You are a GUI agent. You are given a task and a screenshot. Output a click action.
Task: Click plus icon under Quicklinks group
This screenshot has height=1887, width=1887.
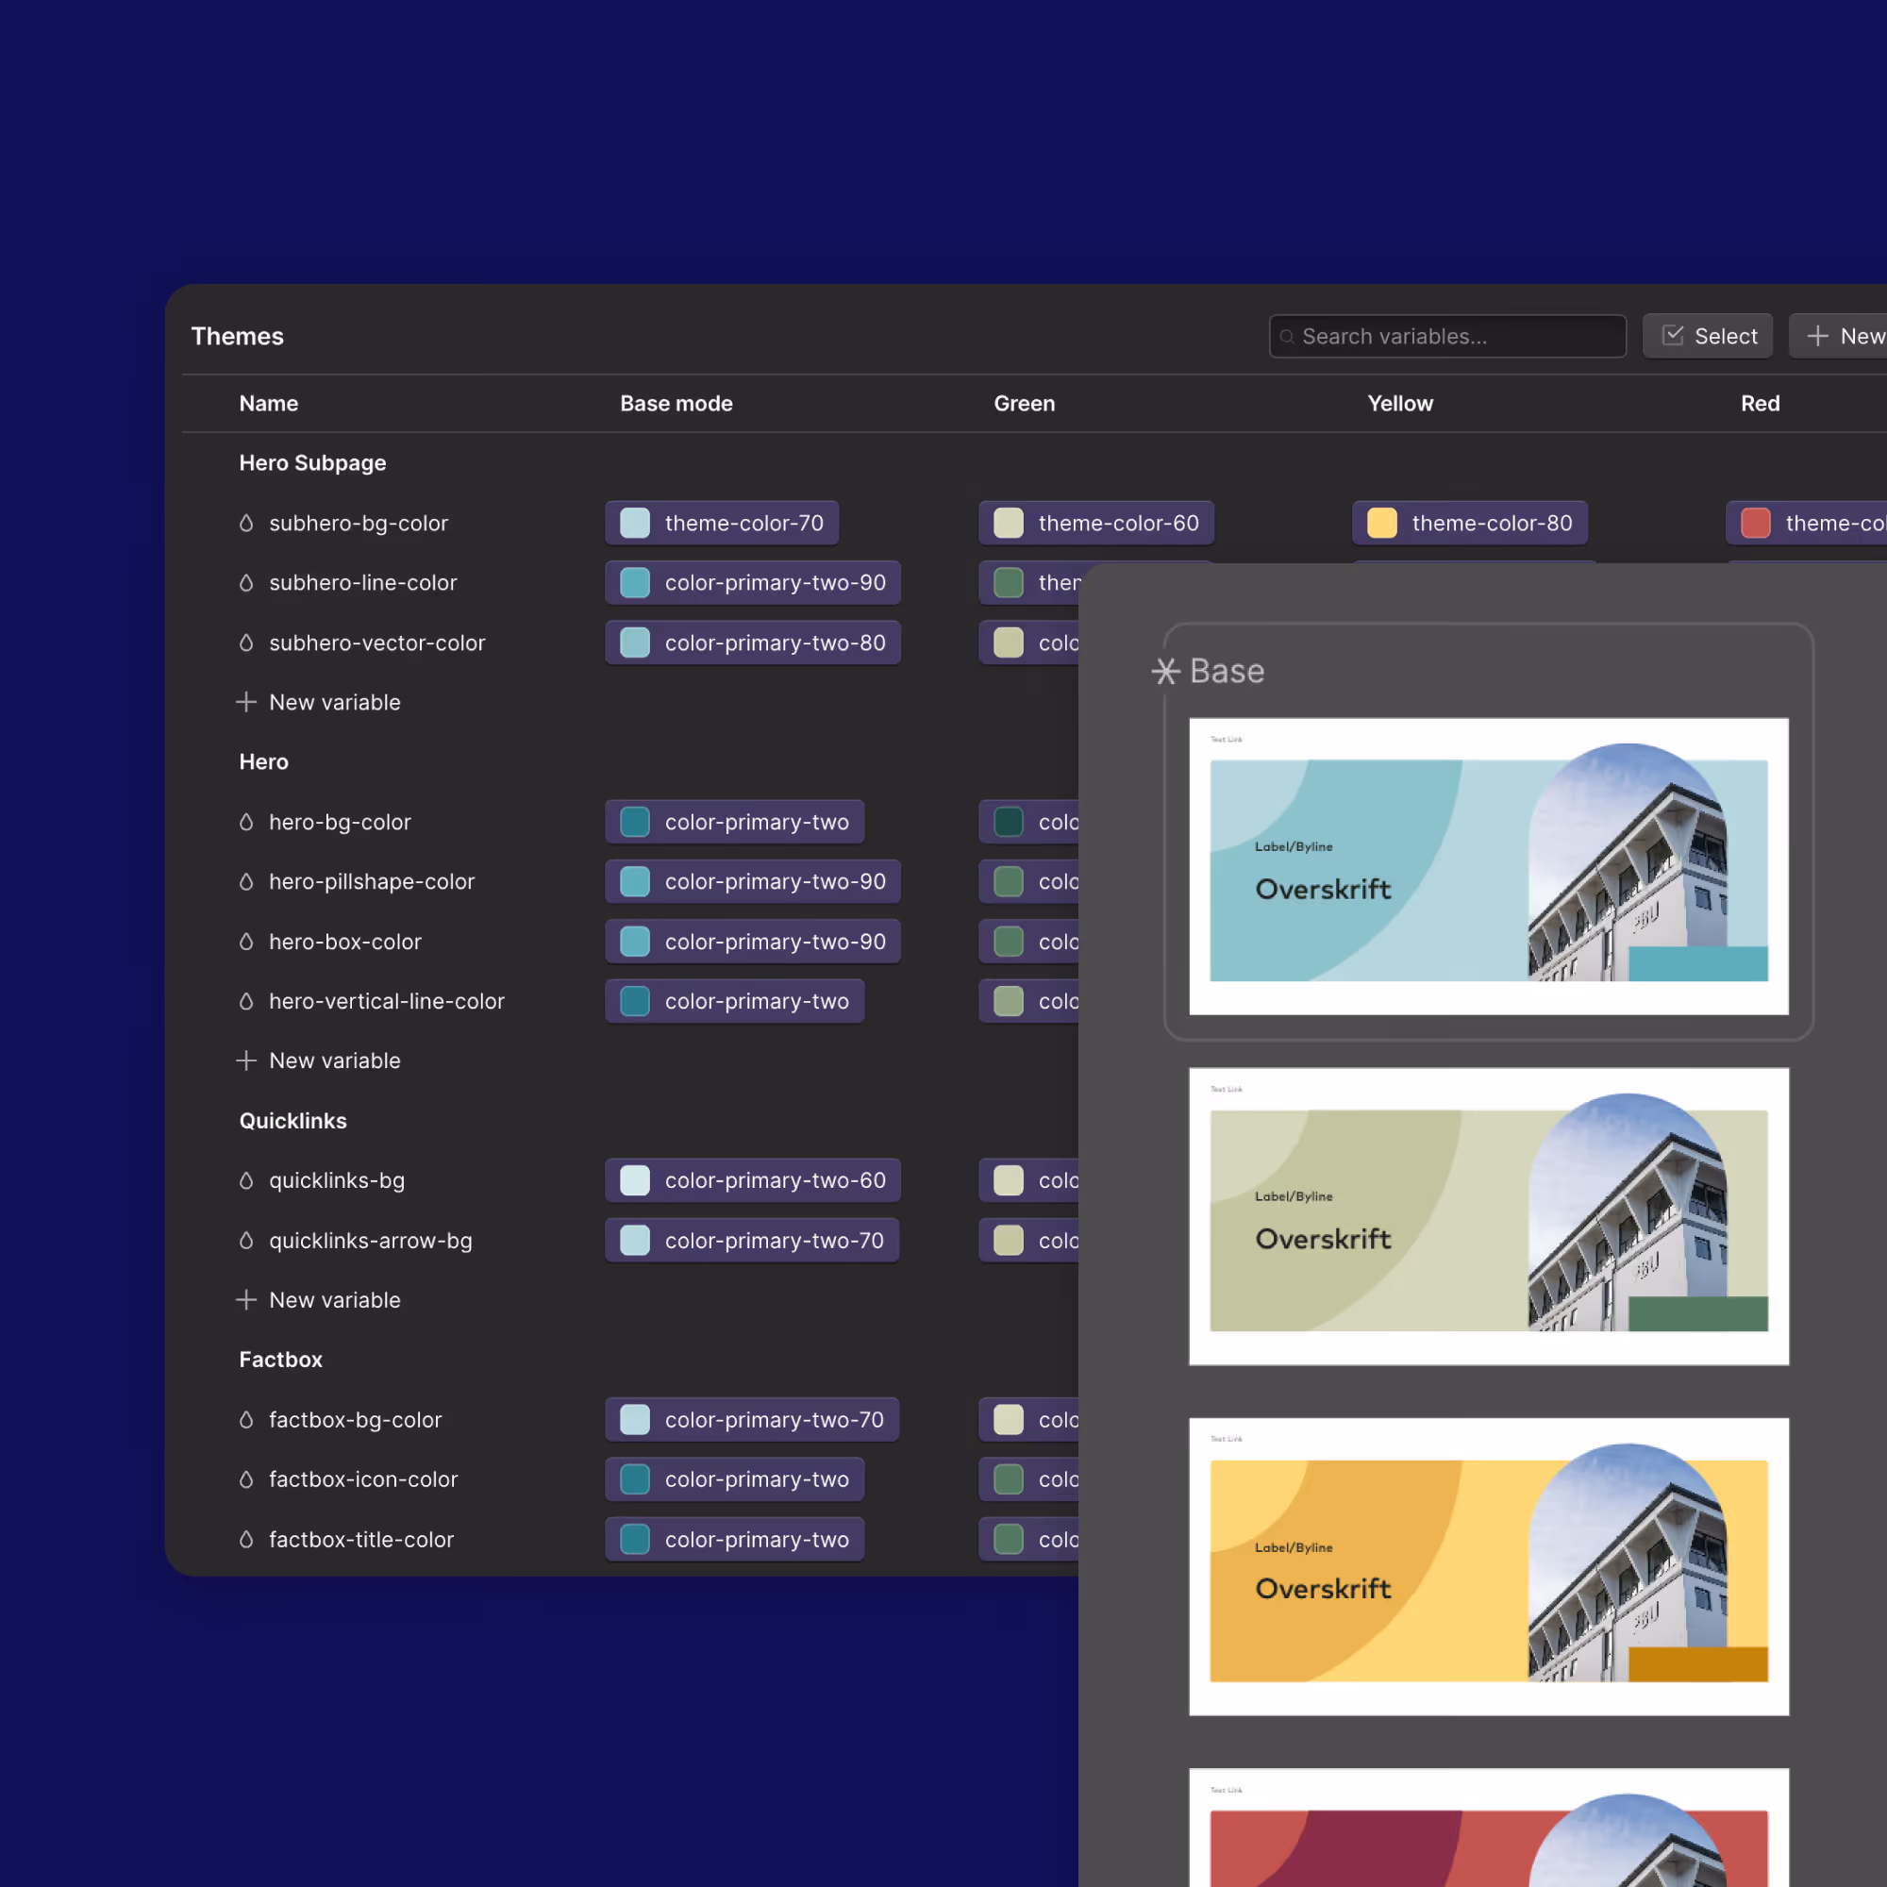click(x=246, y=1300)
